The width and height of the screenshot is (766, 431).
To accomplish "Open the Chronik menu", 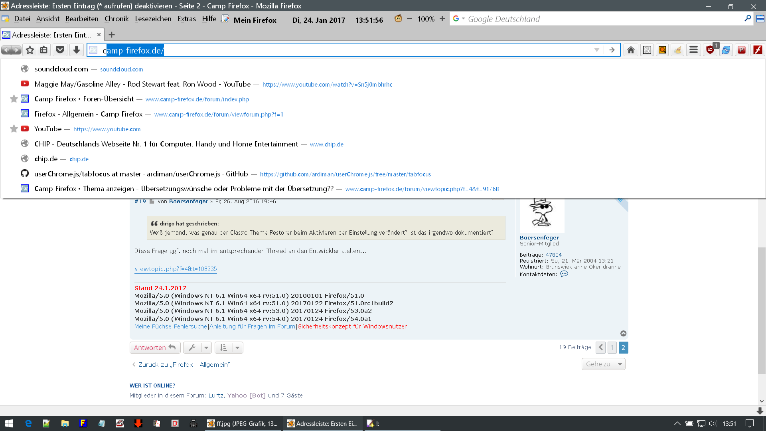I will [x=116, y=19].
